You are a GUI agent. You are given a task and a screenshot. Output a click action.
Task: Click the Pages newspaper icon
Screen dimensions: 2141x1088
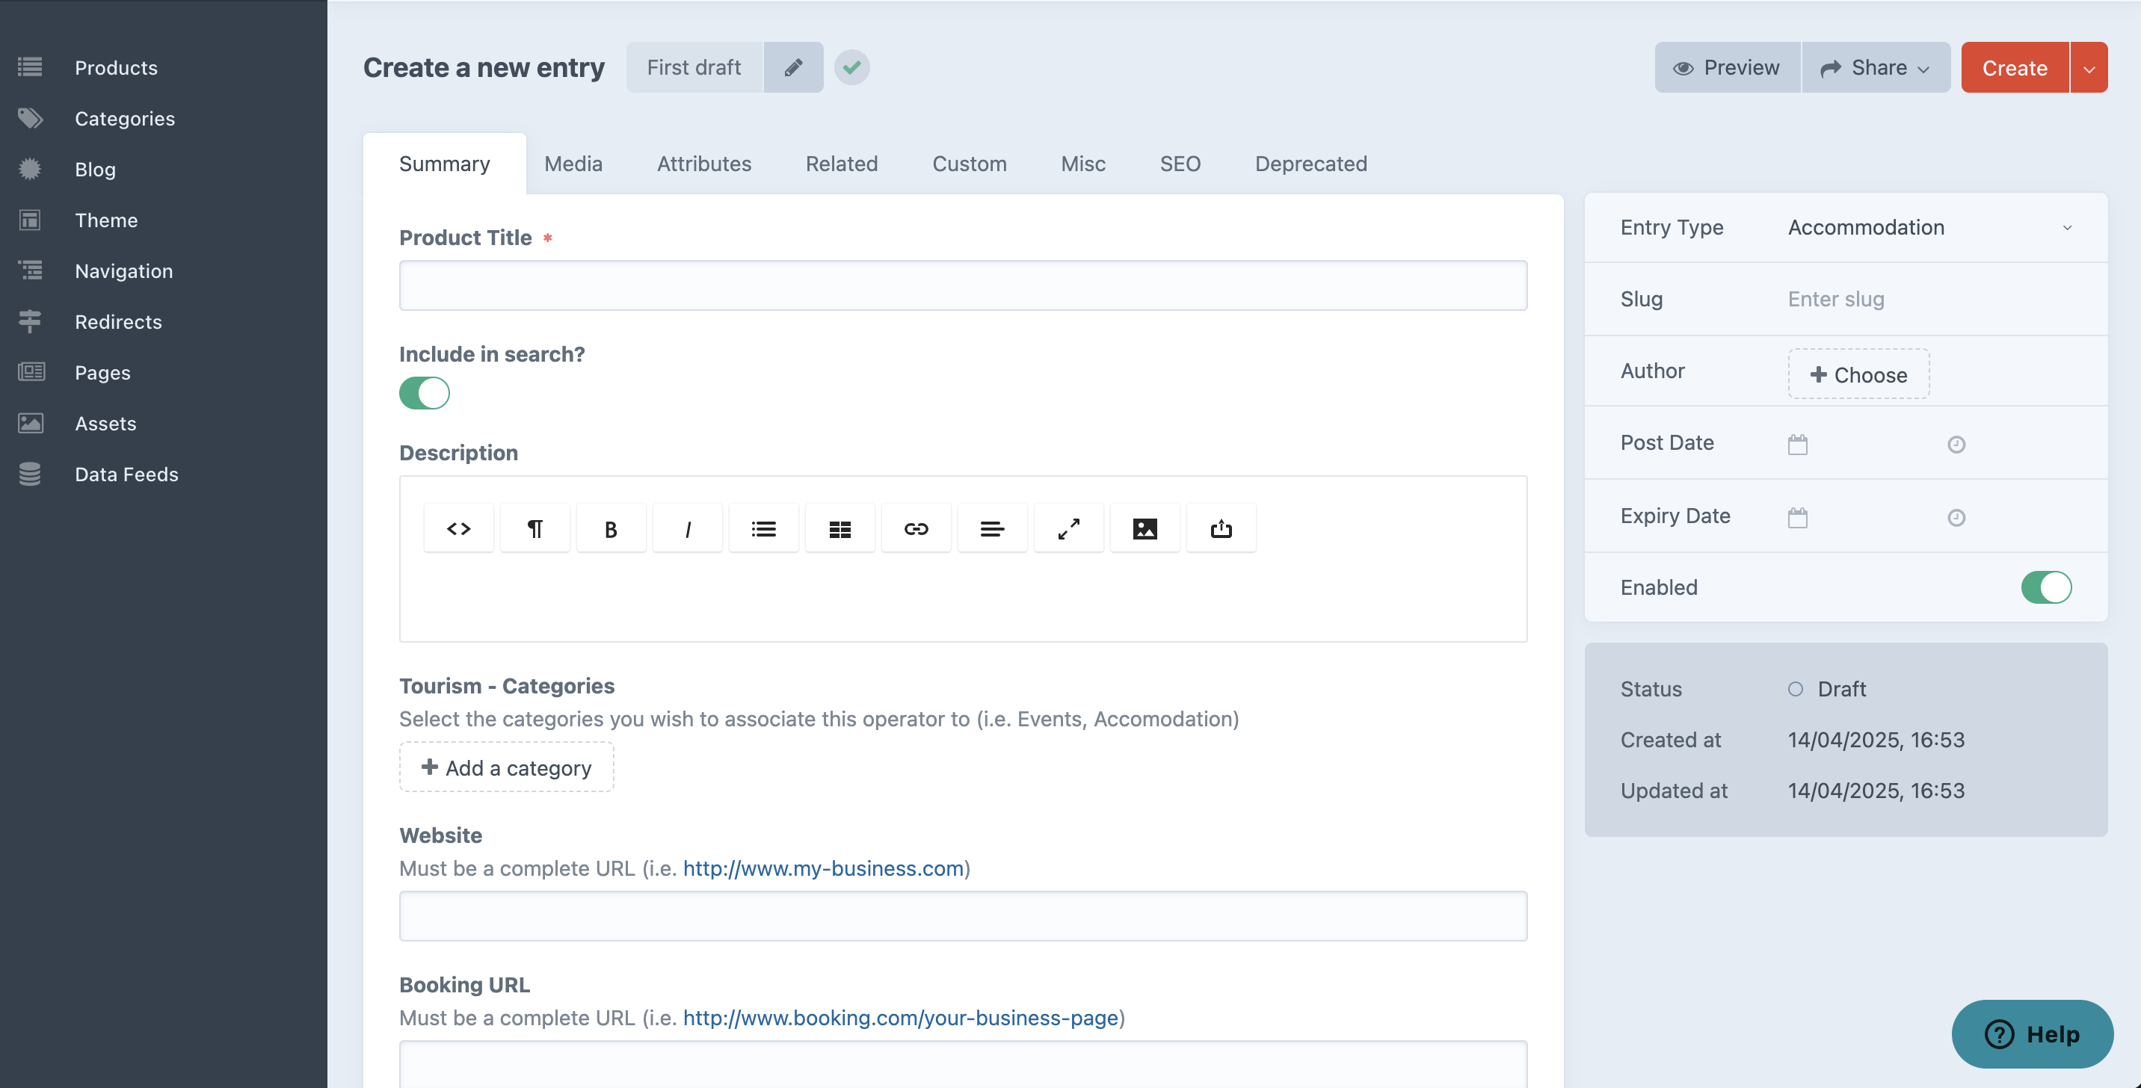[x=31, y=371]
